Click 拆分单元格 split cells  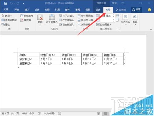[85, 20]
